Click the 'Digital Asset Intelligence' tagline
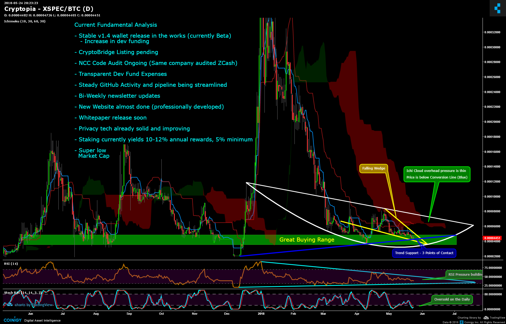 click(x=43, y=320)
